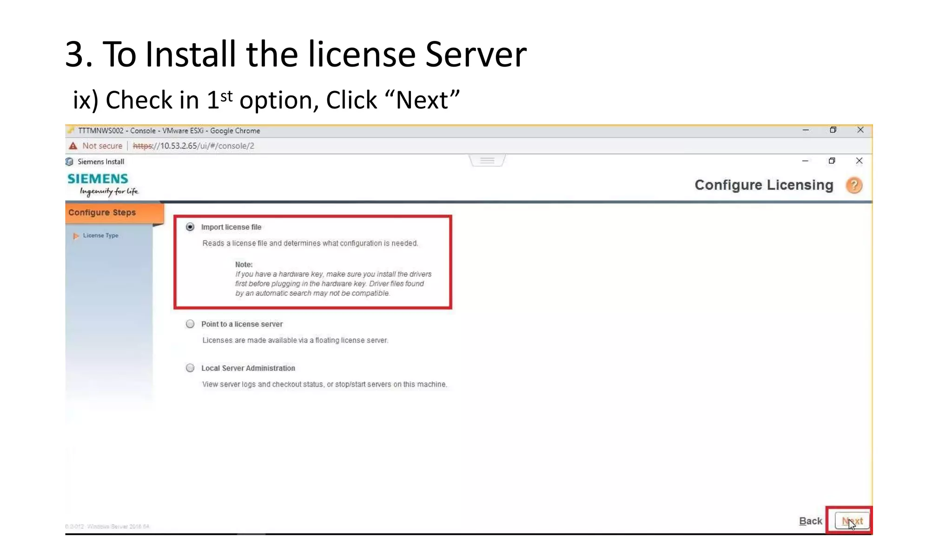Click the Back button

(810, 521)
